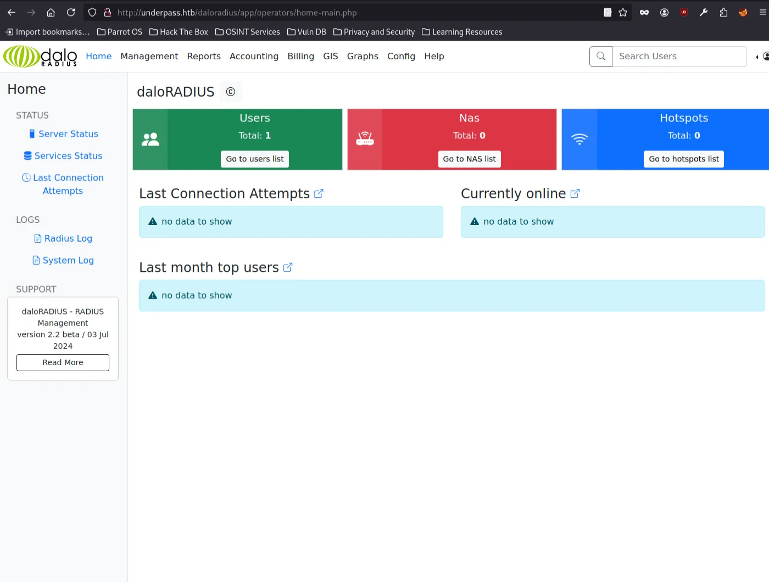The height and width of the screenshot is (582, 769).
Task: Open the Config menu
Action: [401, 56]
